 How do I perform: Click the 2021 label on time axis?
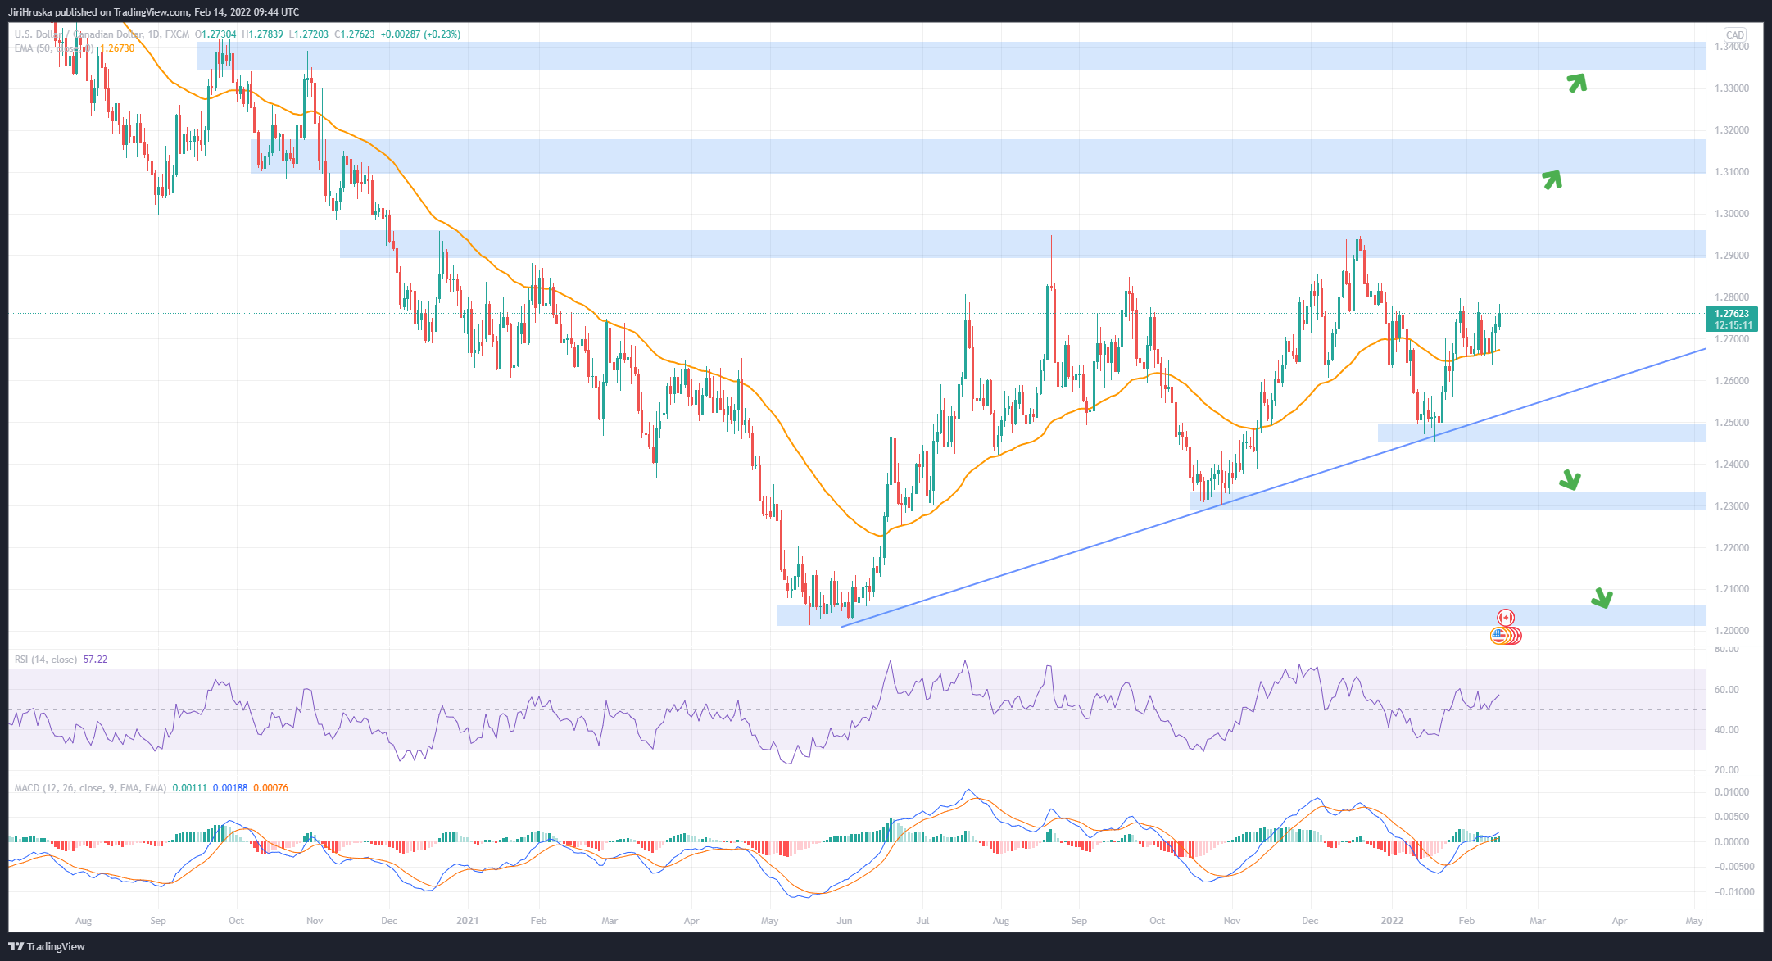pyautogui.click(x=467, y=921)
